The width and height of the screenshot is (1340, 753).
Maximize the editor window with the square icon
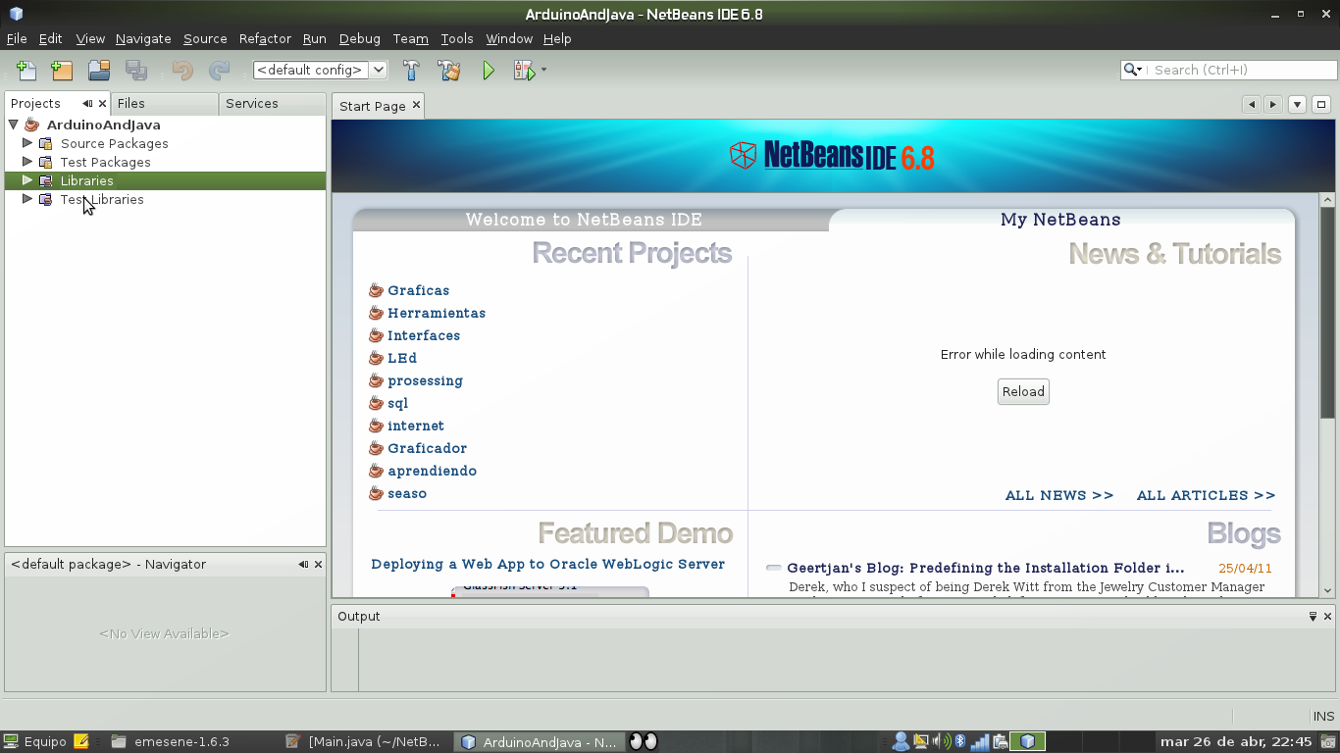click(x=1321, y=105)
